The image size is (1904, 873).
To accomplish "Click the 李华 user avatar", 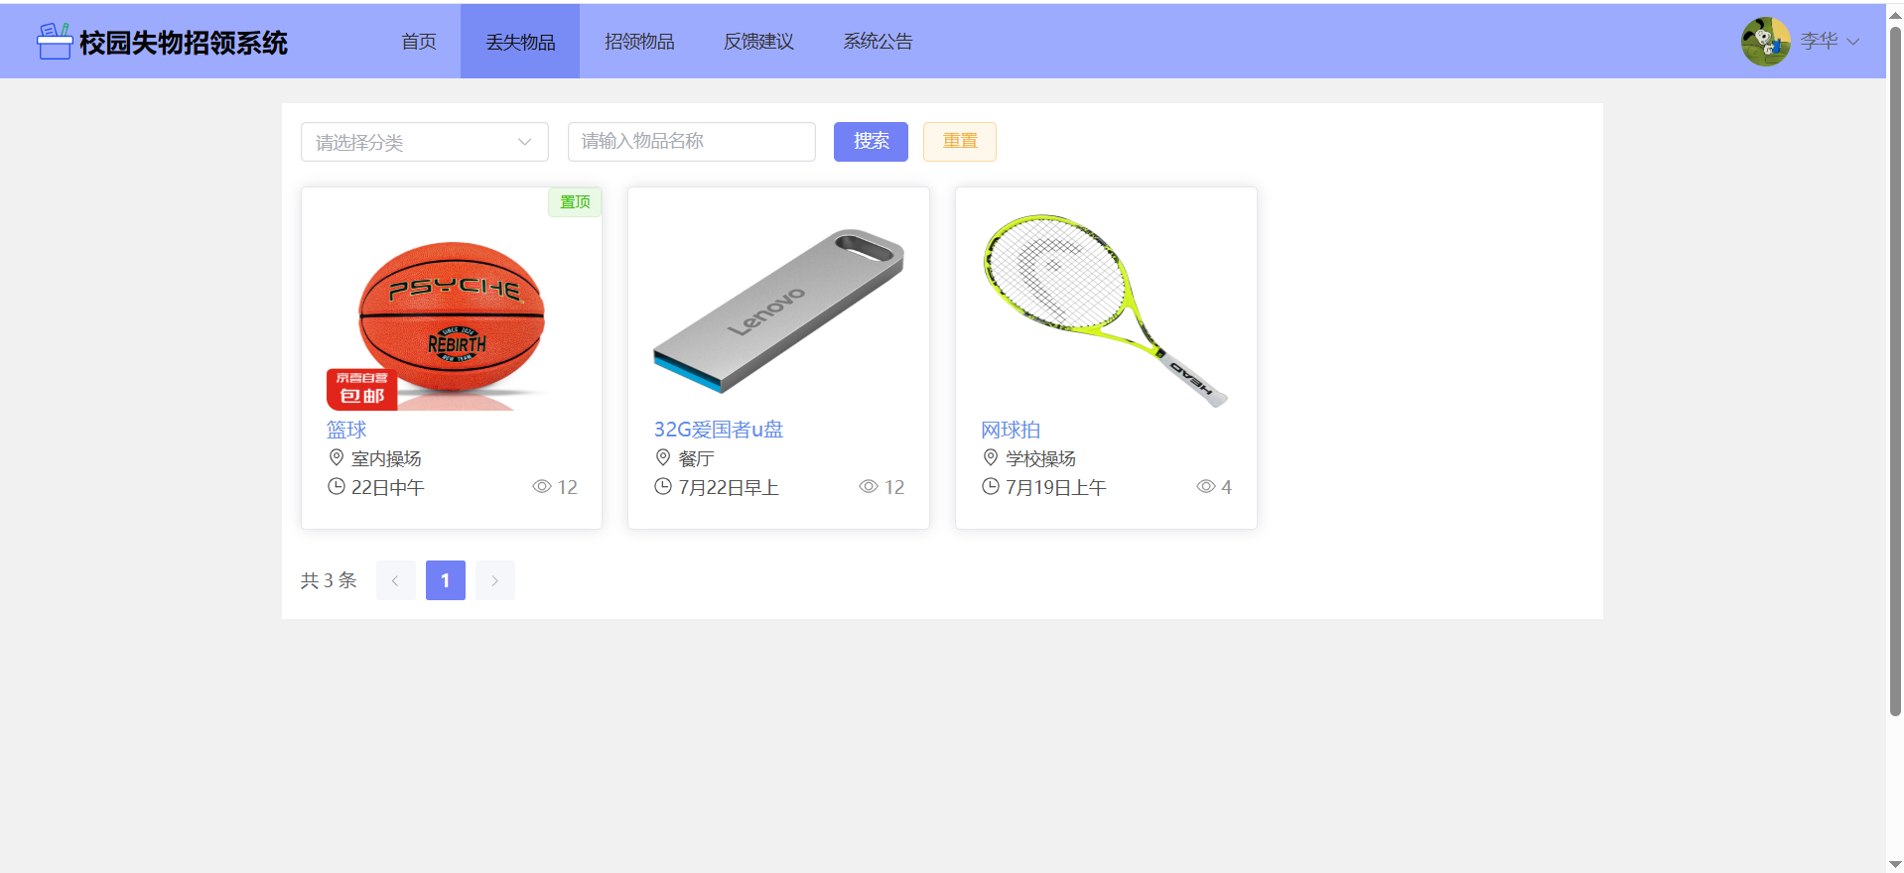I will tap(1765, 42).
